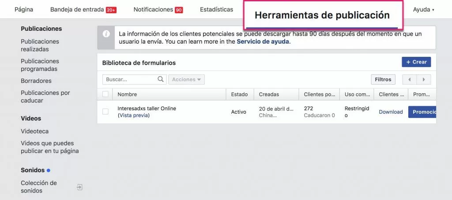The width and height of the screenshot is (452, 200).
Task: Click the Uso com... column header
Action: 357,94
